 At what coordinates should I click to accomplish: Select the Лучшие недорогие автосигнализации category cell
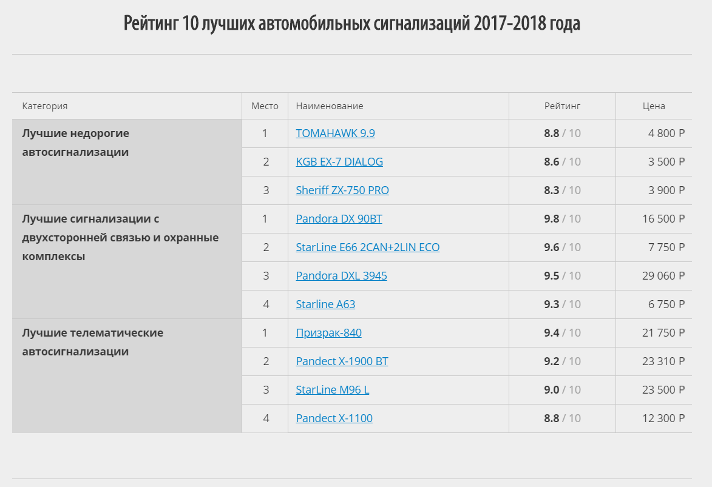pos(127,162)
